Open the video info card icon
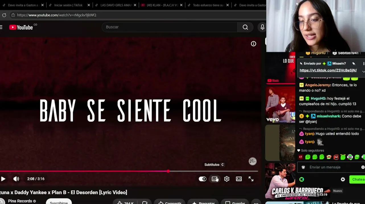This screenshot has height=204, width=365. pyautogui.click(x=253, y=44)
